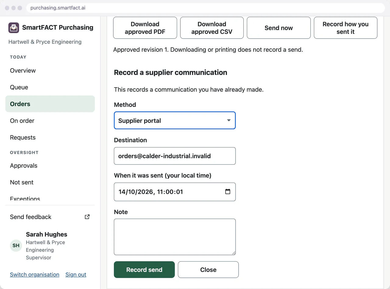390x289 pixels.
Task: Click the When it was sent datetime field
Action: pyautogui.click(x=175, y=192)
